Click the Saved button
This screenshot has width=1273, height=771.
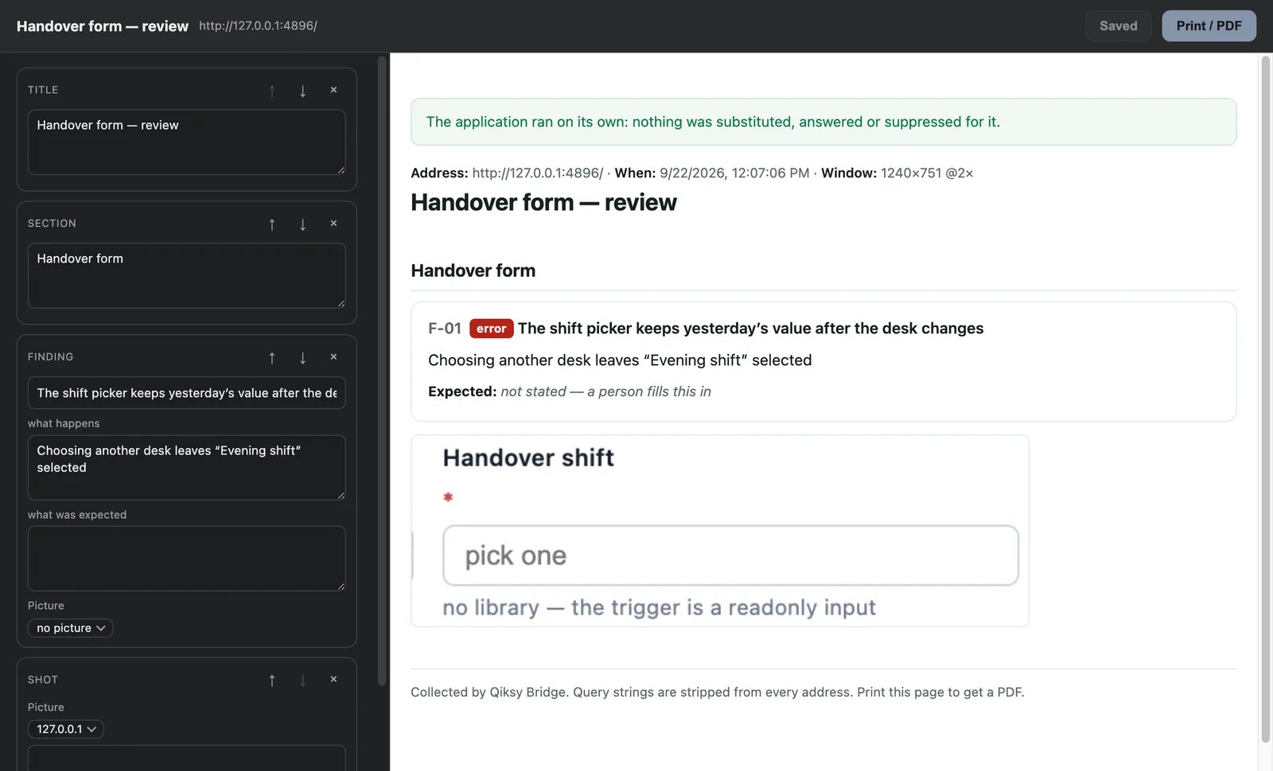pos(1118,25)
